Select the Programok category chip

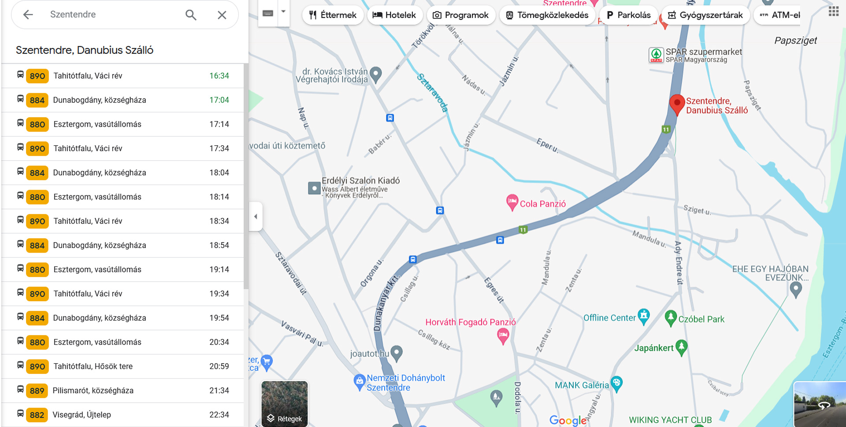pos(461,15)
